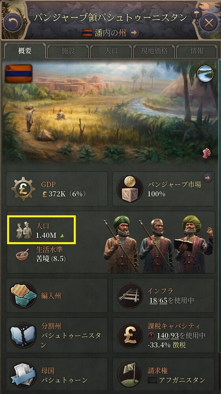The height and width of the screenshot is (394, 221).
Task: Click the country flag over the landscape
Action: tap(19, 74)
